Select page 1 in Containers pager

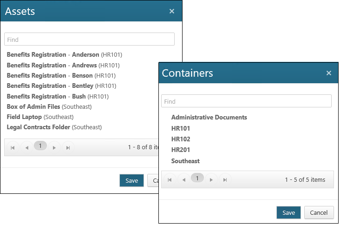tap(197, 179)
